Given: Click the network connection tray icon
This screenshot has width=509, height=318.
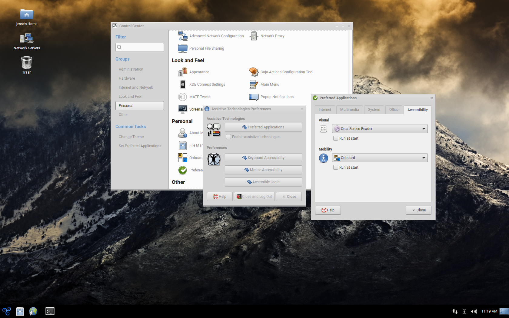Looking at the screenshot, I should click(x=455, y=311).
